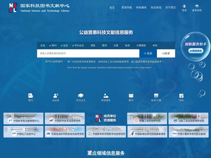Click the NSTL 成员单位 资源服务 logo
Viewport: 211px width, 158px height.
(x=106, y=118)
